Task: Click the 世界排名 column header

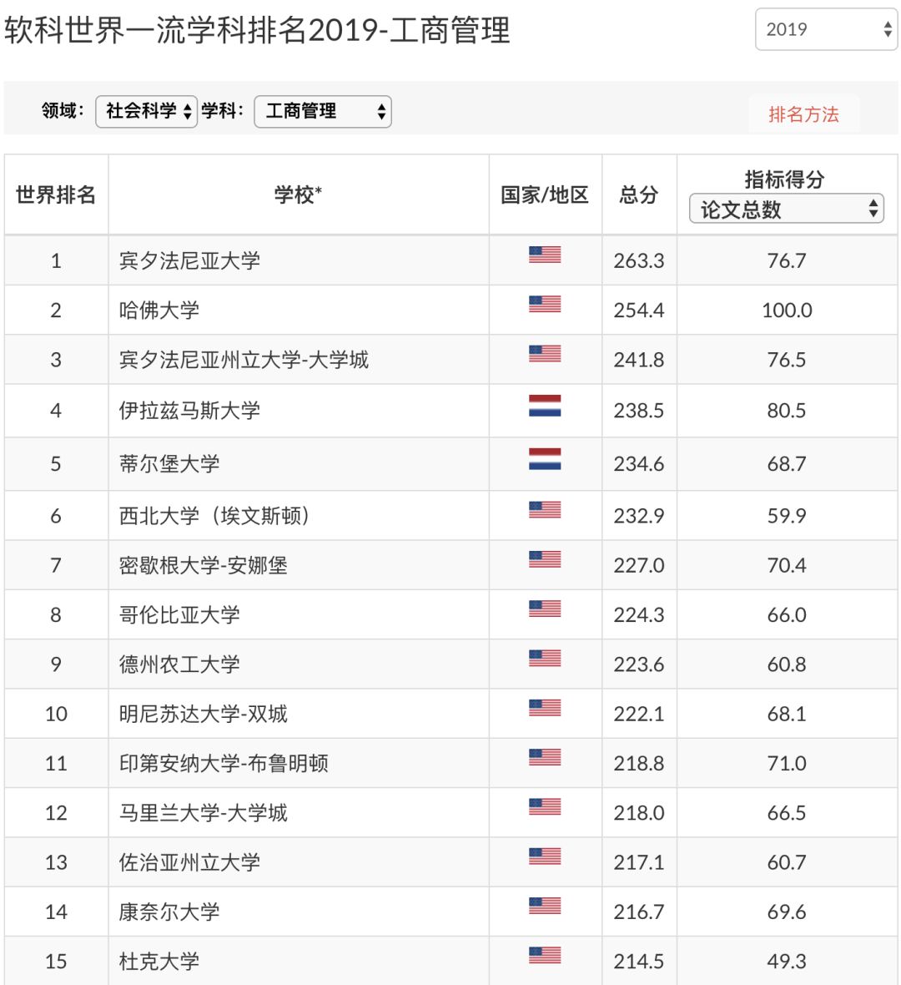Action: 56,194
